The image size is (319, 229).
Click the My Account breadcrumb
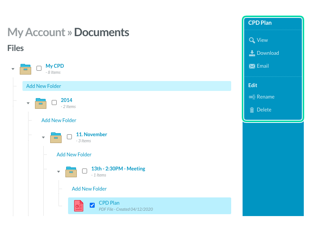pos(37,32)
